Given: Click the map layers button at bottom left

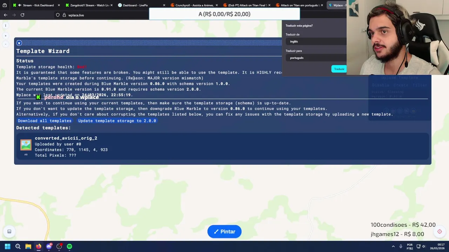Looking at the screenshot, I should (9, 231).
